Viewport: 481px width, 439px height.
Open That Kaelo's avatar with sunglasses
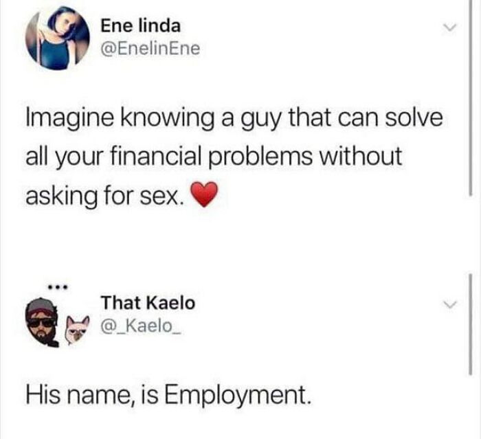(x=43, y=322)
